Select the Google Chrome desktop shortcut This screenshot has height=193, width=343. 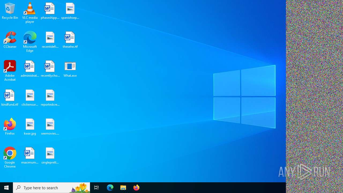[x=10, y=157]
